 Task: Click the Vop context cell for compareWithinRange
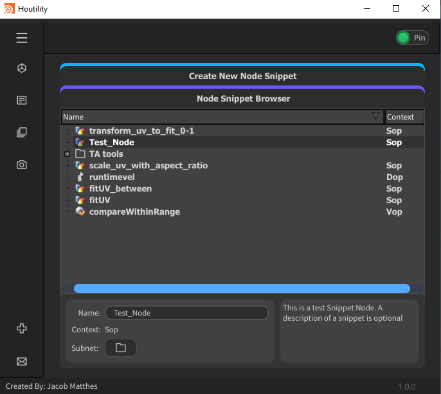(394, 211)
